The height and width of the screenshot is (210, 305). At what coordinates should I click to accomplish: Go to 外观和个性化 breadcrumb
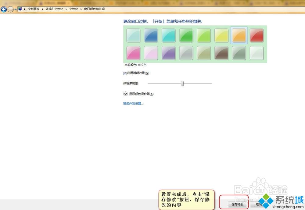(54, 9)
